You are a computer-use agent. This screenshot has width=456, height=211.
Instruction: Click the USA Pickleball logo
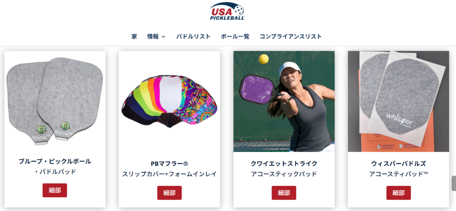point(227,11)
